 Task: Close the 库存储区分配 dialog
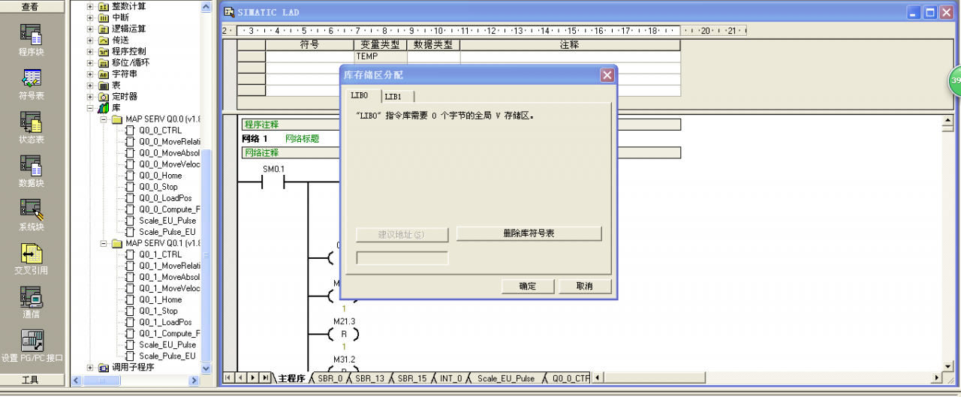coord(607,75)
